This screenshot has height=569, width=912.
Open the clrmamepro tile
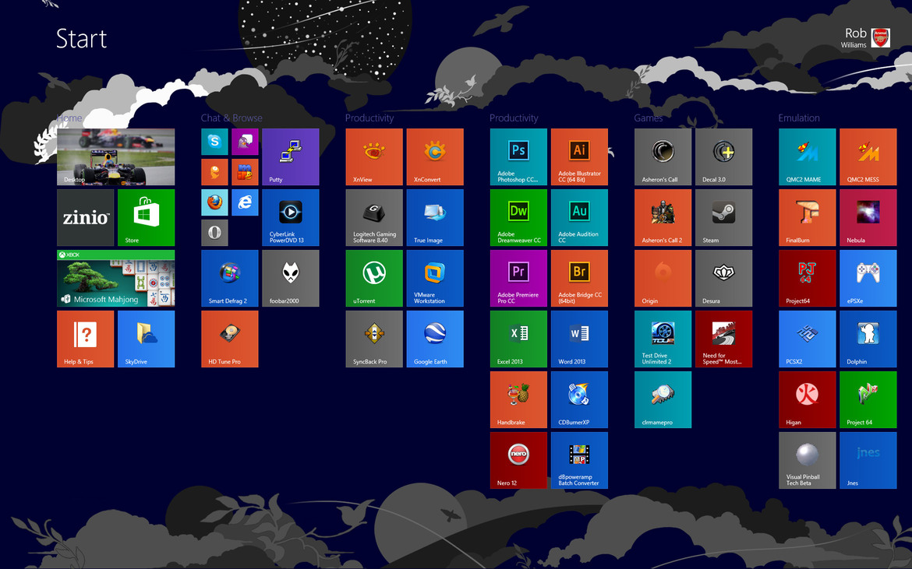[663, 399]
